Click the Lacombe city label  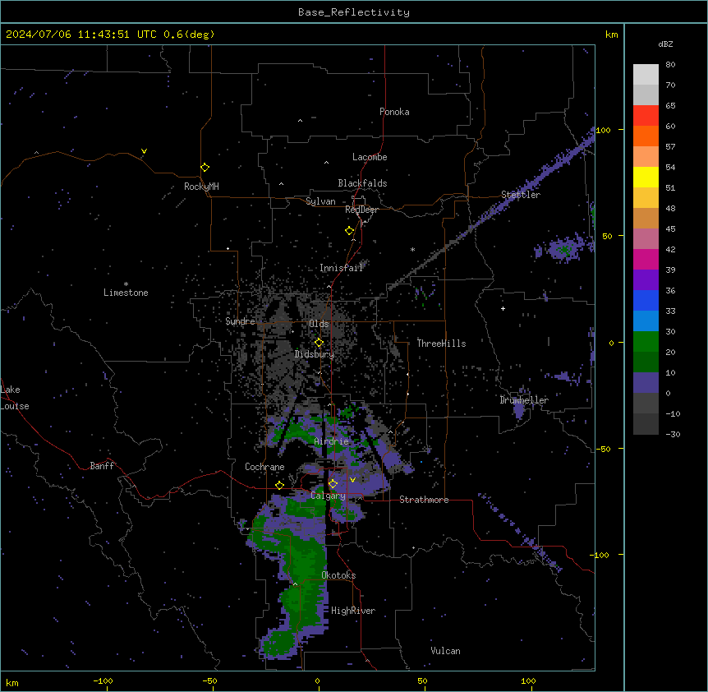370,157
